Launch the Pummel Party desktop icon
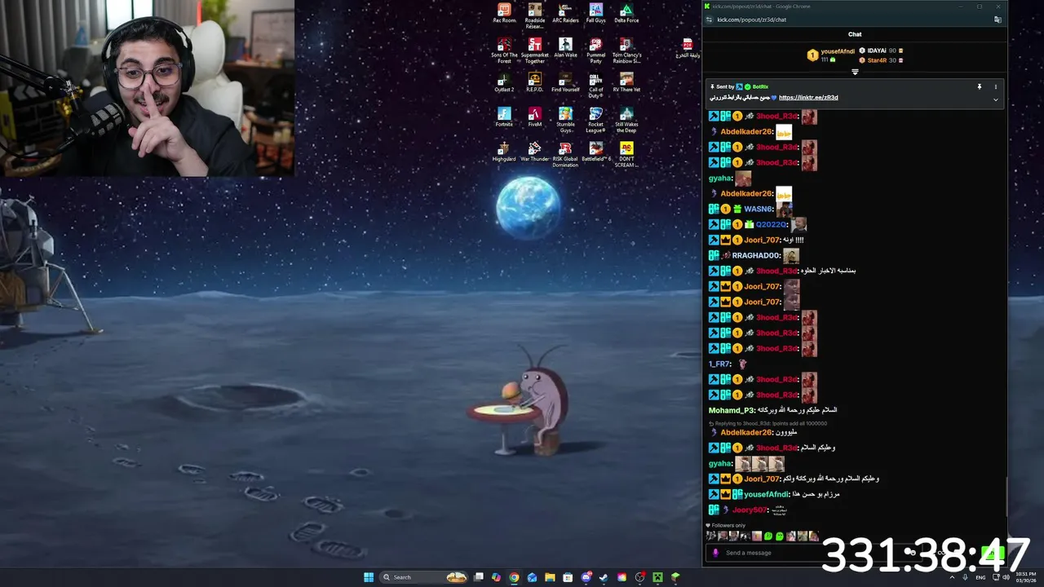 click(x=596, y=51)
